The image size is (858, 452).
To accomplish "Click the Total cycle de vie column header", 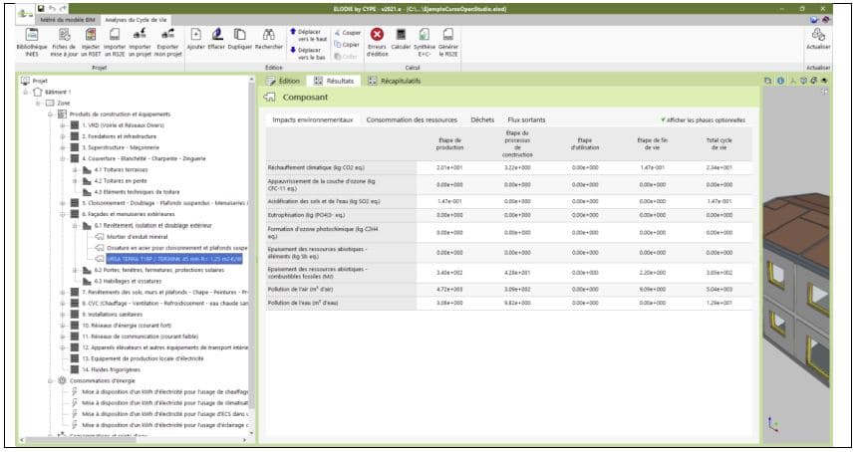I will [718, 143].
